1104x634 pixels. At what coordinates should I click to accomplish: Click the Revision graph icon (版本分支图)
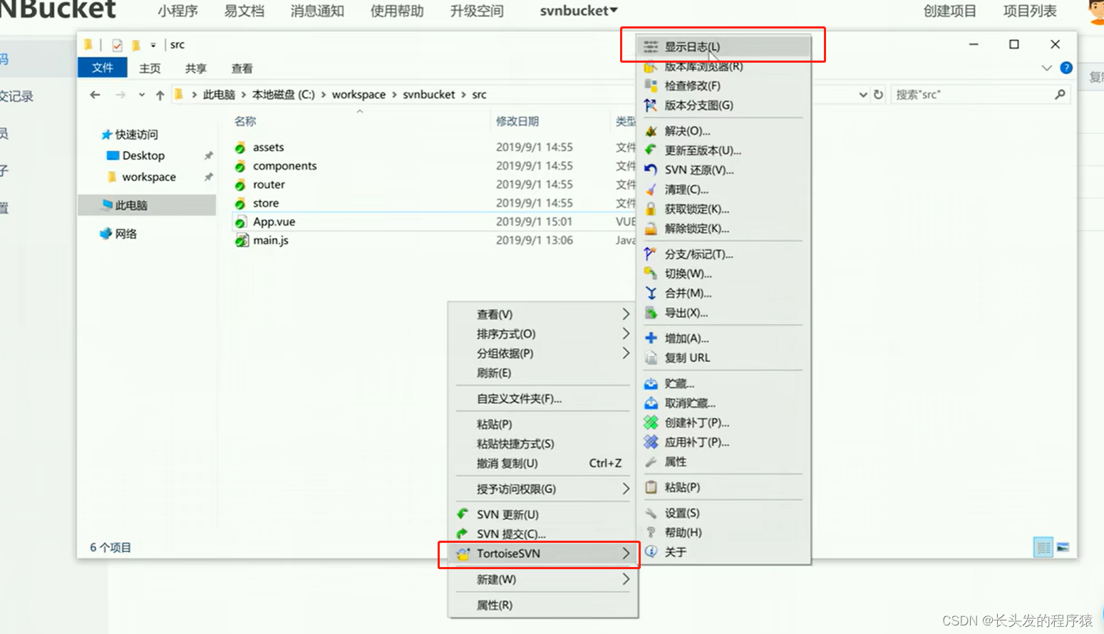click(x=651, y=105)
